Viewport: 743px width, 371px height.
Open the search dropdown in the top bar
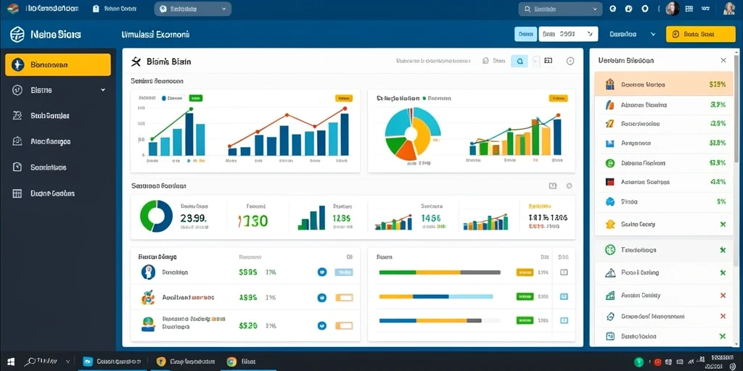(x=561, y=9)
